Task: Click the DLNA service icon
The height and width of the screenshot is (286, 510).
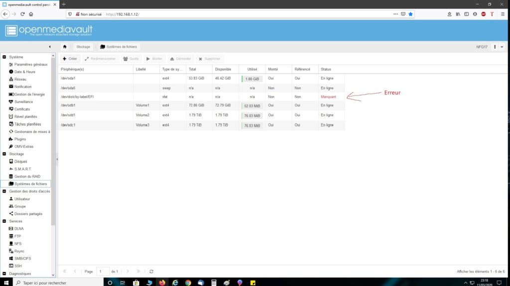Action: tap(11, 229)
